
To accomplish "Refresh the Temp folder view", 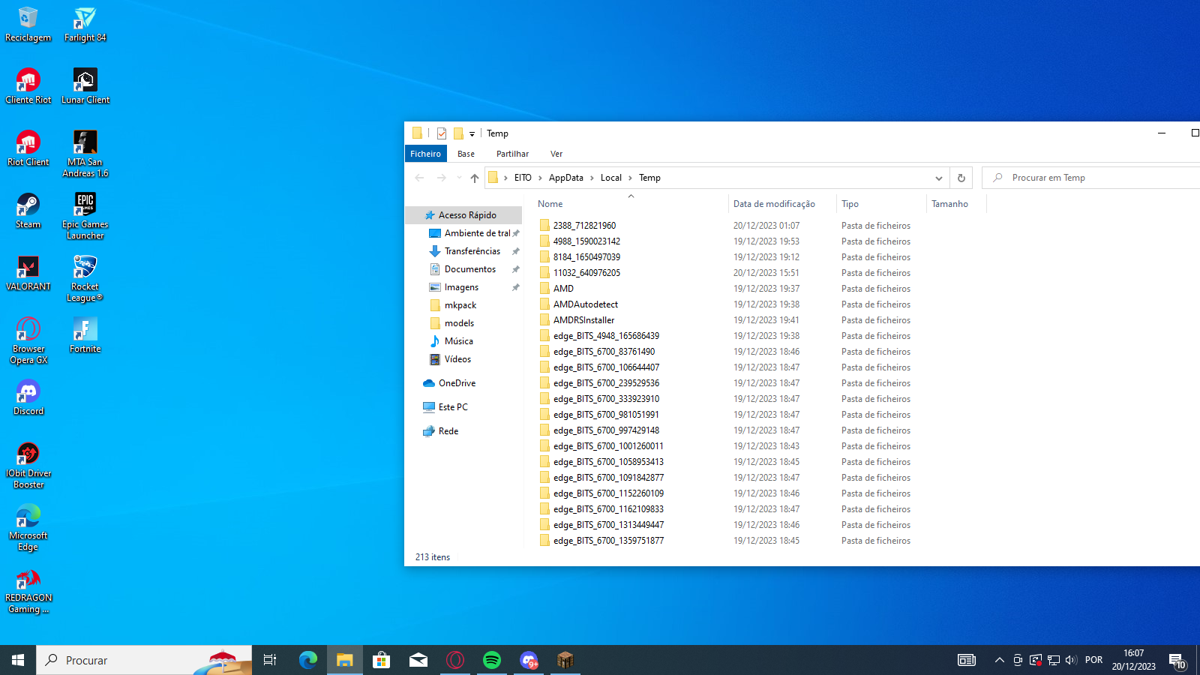I will [961, 178].
